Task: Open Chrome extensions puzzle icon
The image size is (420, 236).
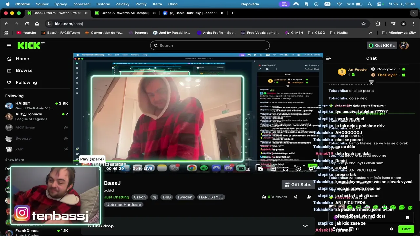Action: (x=378, y=24)
